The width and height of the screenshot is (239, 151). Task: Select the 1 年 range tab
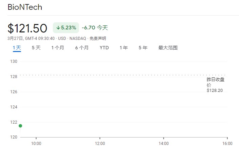(x=123, y=48)
